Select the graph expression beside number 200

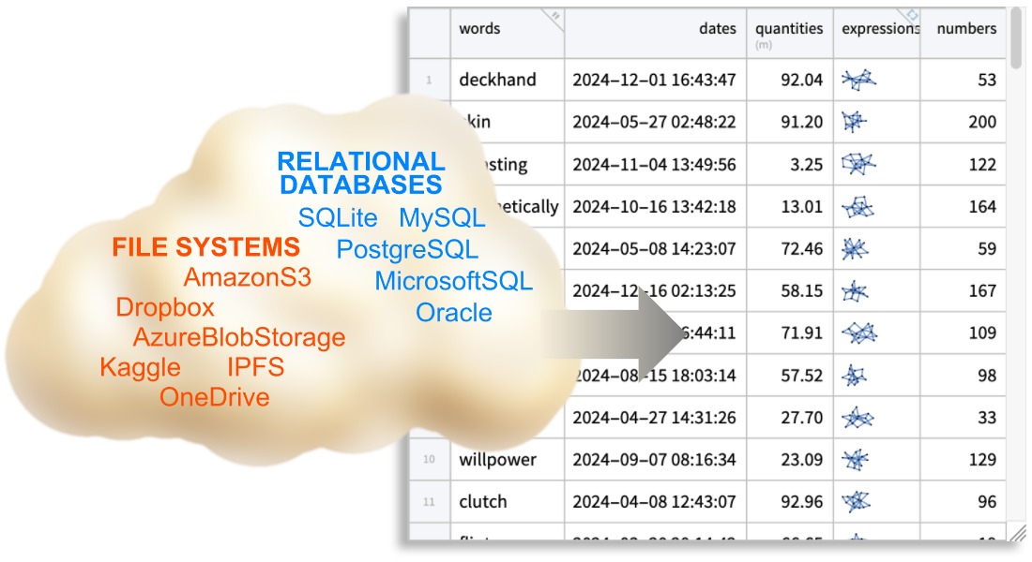point(854,122)
